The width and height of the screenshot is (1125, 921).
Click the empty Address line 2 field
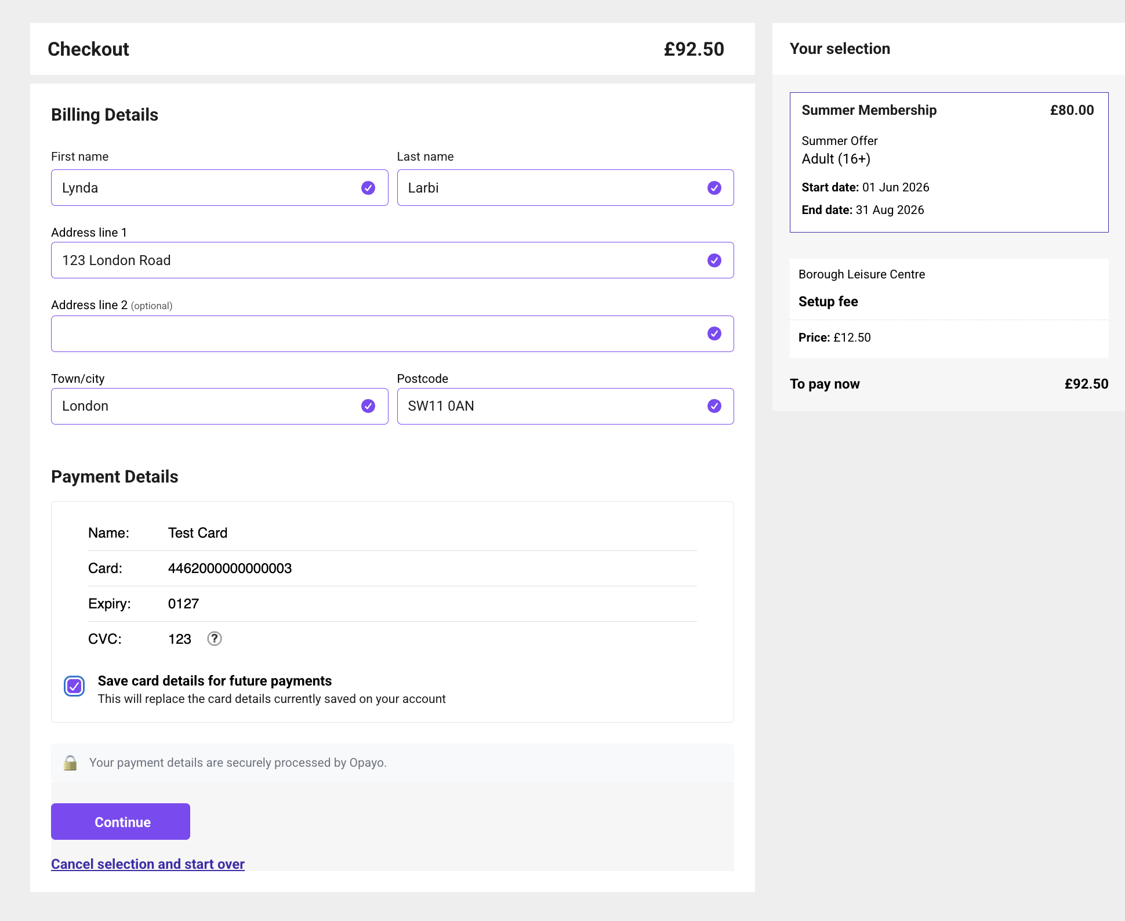[393, 333]
